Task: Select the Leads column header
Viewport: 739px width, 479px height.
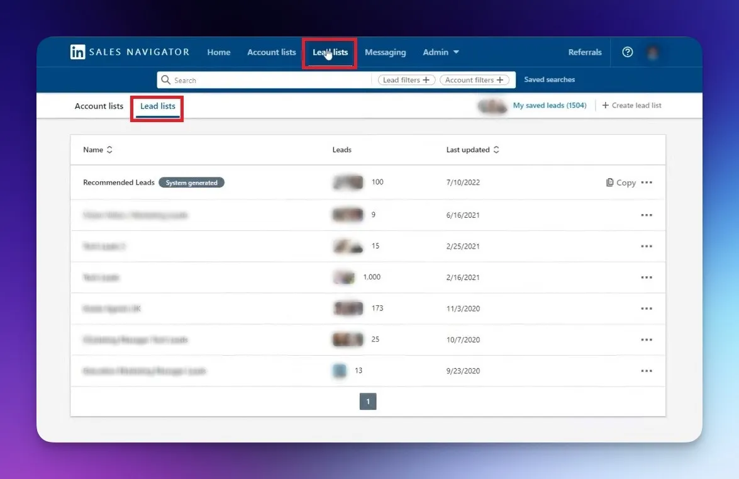Action: (342, 149)
